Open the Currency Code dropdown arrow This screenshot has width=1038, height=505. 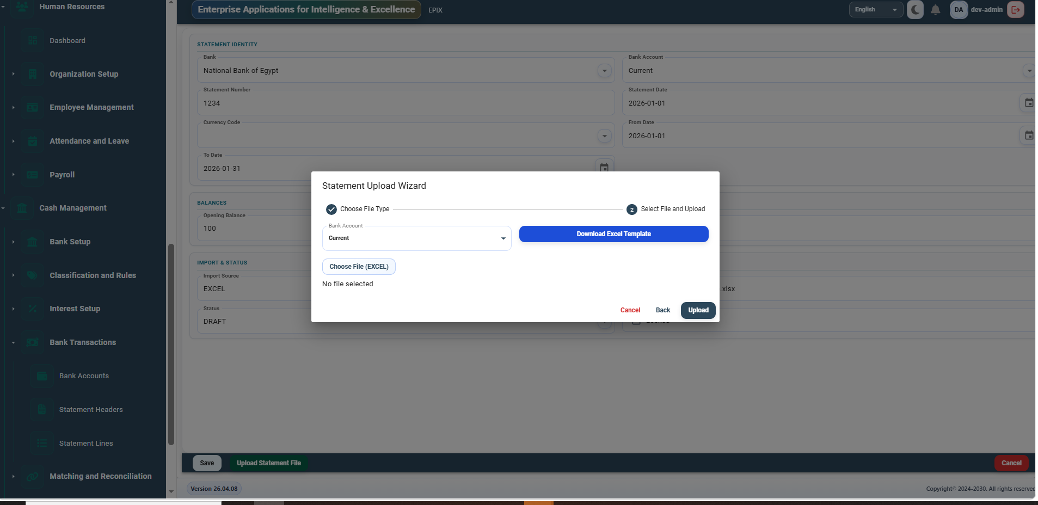pyautogui.click(x=604, y=136)
